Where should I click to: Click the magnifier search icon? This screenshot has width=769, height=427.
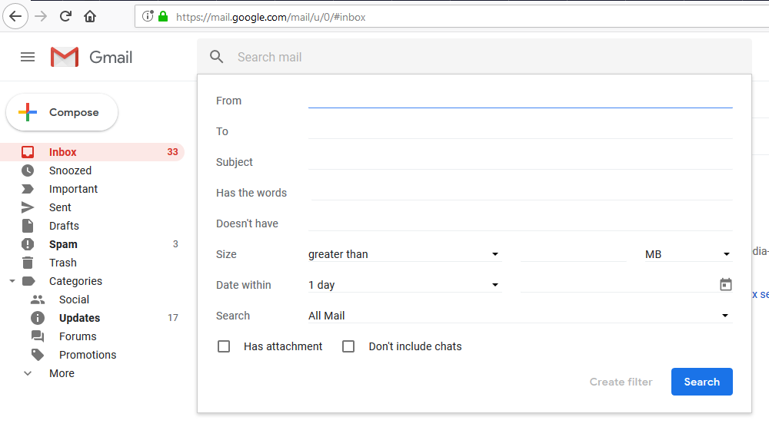click(216, 57)
